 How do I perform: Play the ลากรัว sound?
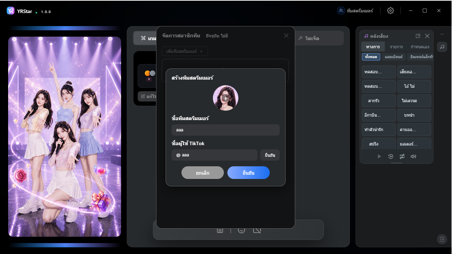coord(379,101)
